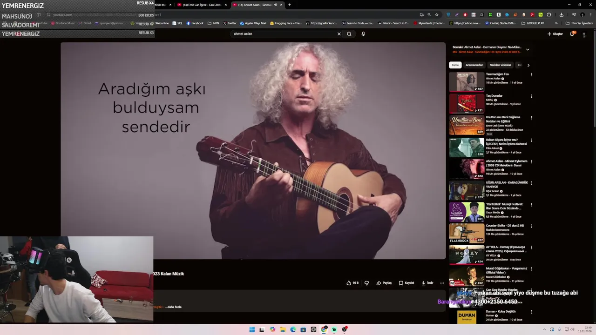Screen dimensions: 596x335
Task: Open YouTube notifications bell
Action: click(x=572, y=34)
